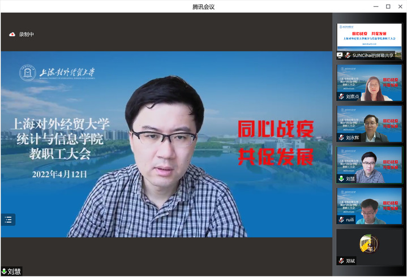Screen dimensions: 407x277
Task: Click the screen share icon on SUNCihai tile
Action: pos(340,55)
